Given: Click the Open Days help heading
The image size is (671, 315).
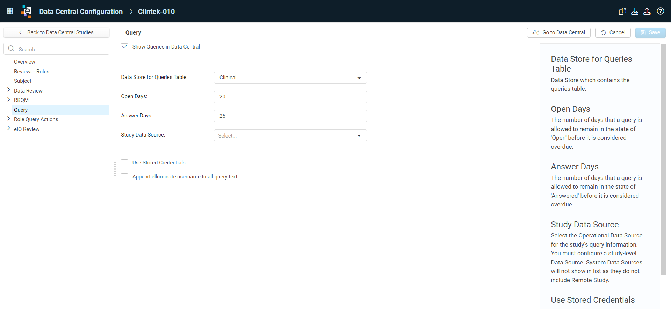Looking at the screenshot, I should 570,109.
